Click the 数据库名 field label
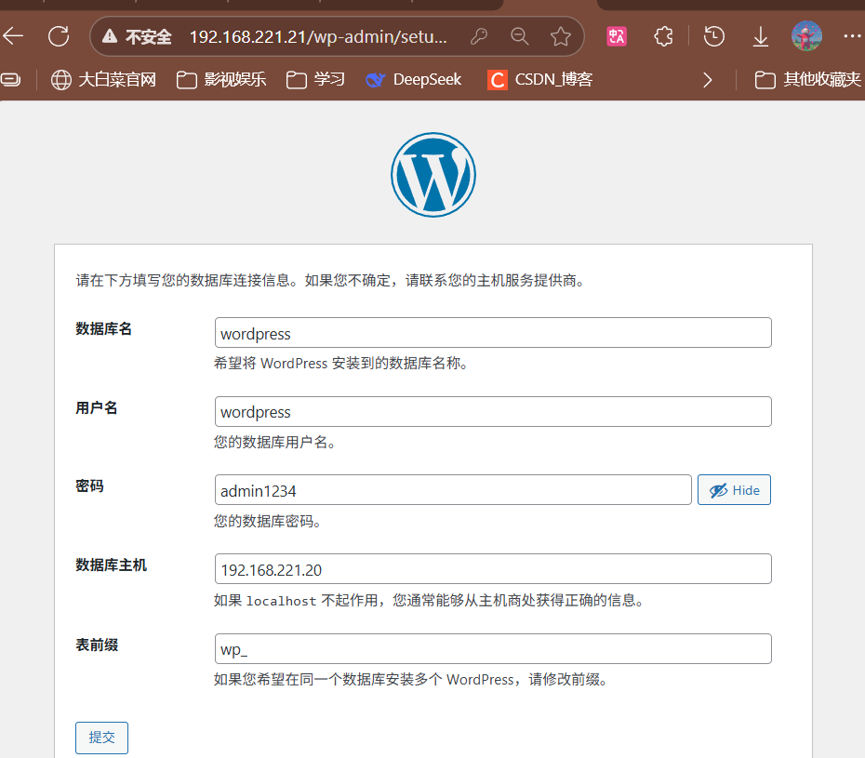The width and height of the screenshot is (865, 758). click(x=104, y=329)
